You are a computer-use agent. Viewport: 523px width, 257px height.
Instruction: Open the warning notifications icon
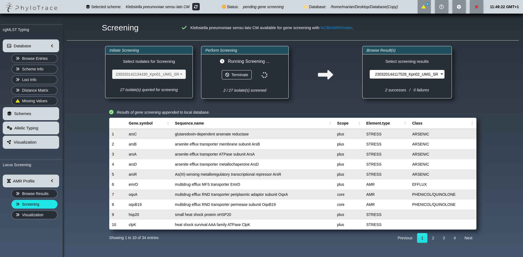point(424,7)
